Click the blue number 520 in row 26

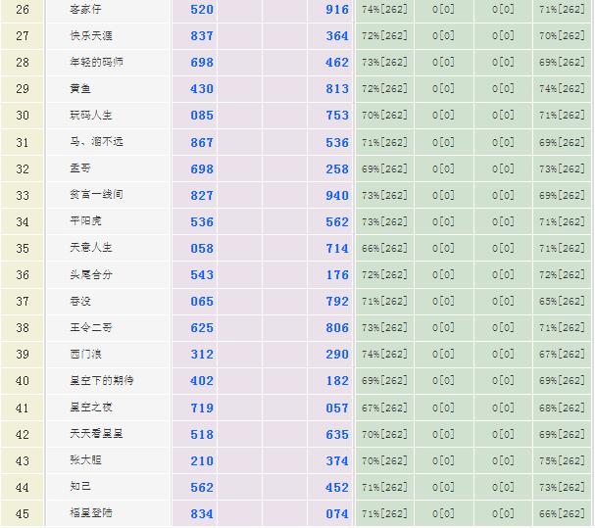coord(202,10)
